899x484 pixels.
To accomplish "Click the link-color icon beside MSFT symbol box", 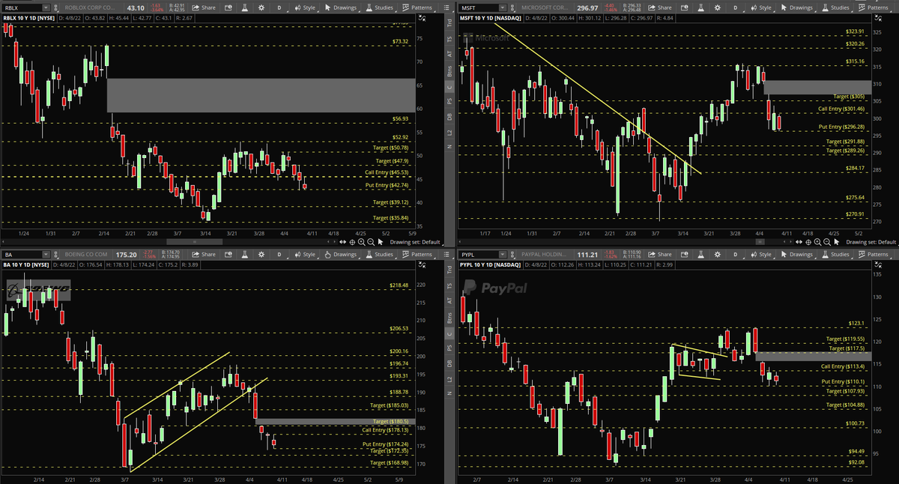I will pyautogui.click(x=512, y=7).
